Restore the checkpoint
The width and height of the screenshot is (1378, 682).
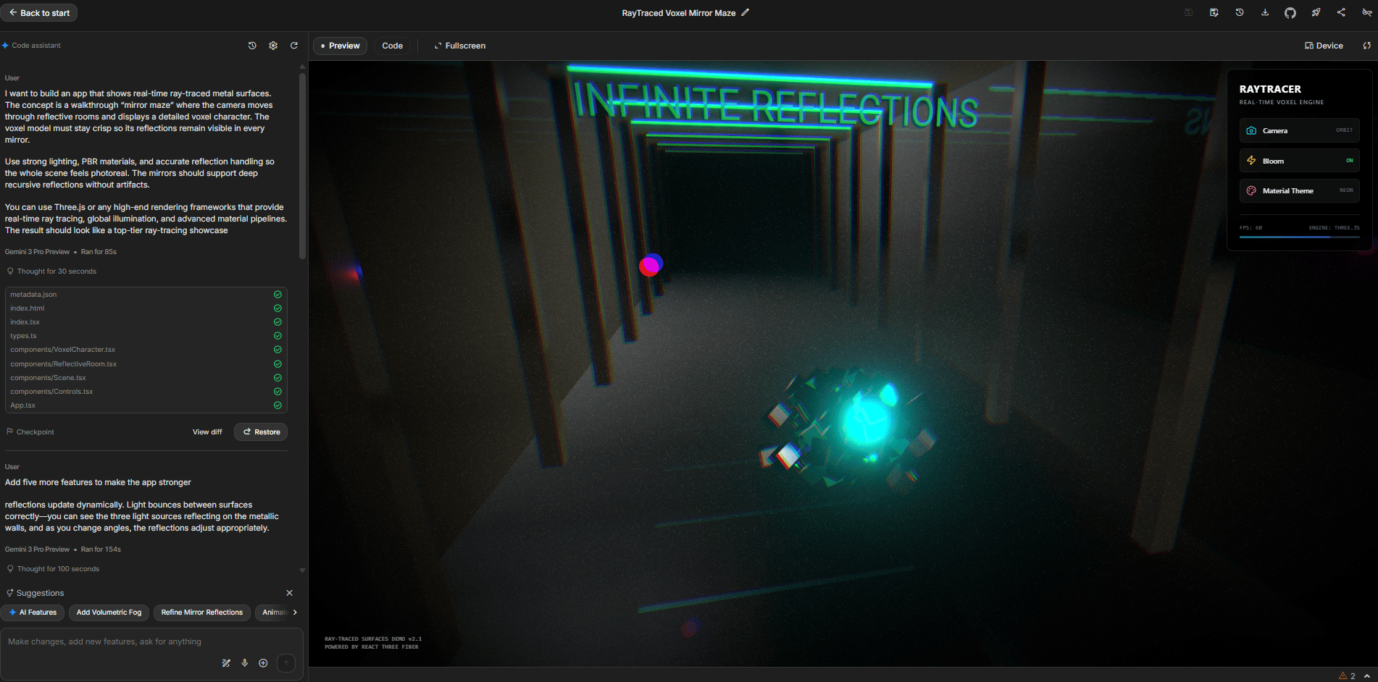[261, 431]
